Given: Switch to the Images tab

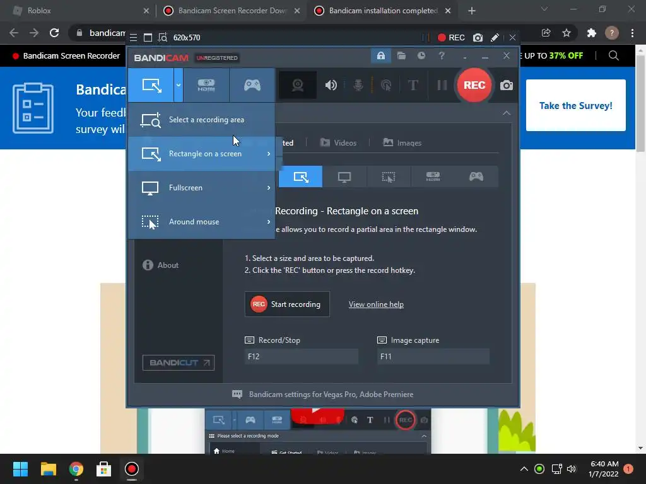Looking at the screenshot, I should pos(402,143).
